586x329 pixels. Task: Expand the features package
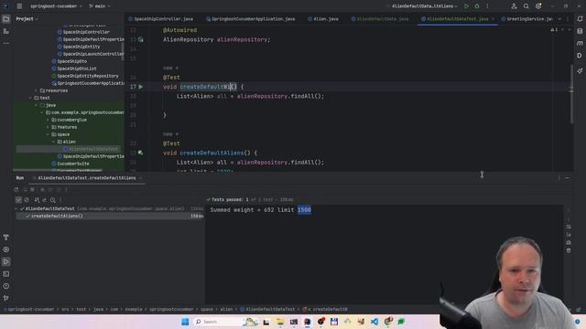pyautogui.click(x=48, y=127)
